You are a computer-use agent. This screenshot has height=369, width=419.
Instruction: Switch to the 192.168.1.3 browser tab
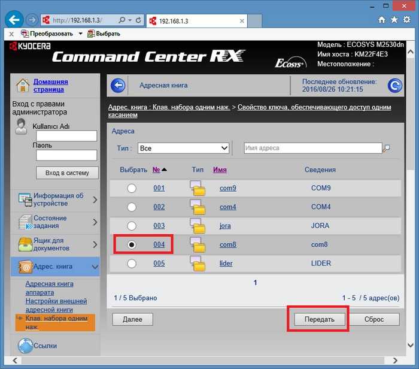[x=197, y=21]
